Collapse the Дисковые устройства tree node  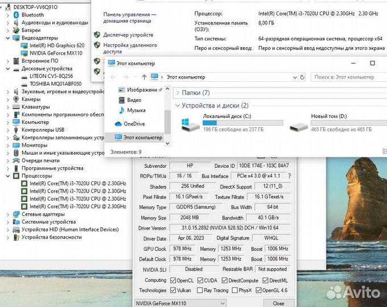tap(8, 69)
